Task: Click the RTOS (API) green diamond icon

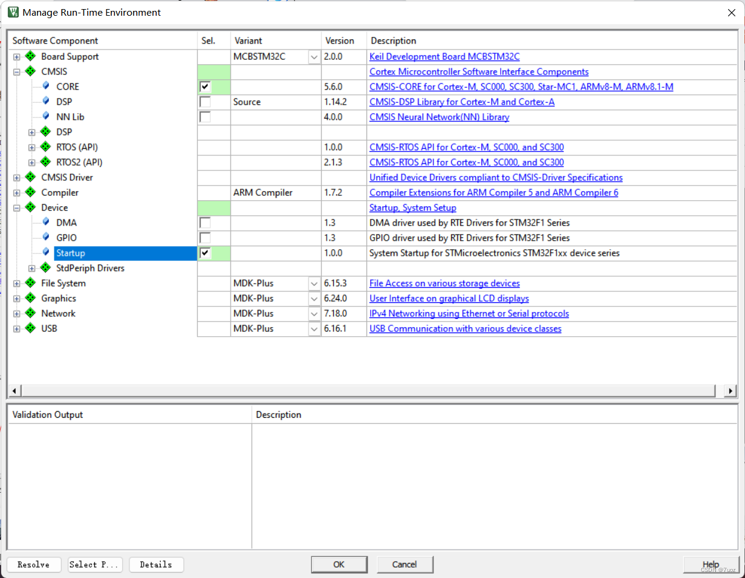Action: coord(45,147)
